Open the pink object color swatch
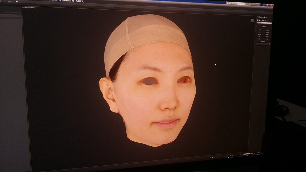 tap(269, 44)
